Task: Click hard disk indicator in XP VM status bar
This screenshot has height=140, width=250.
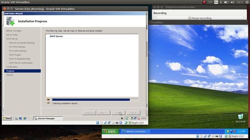Action: [198, 136]
